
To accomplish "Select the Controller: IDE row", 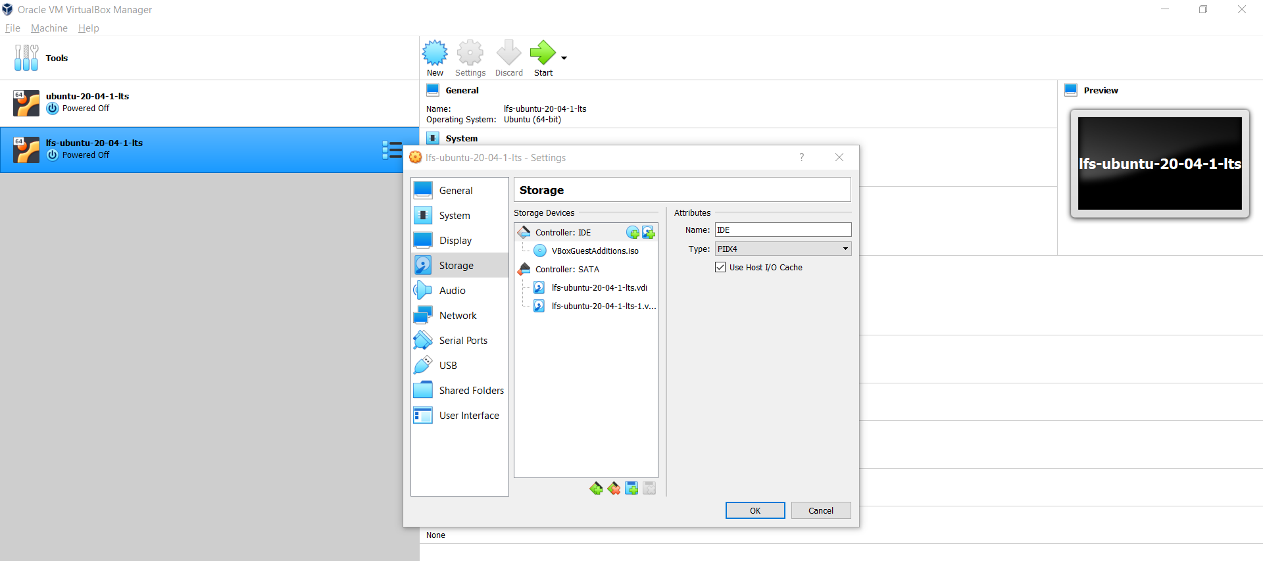I will (585, 232).
